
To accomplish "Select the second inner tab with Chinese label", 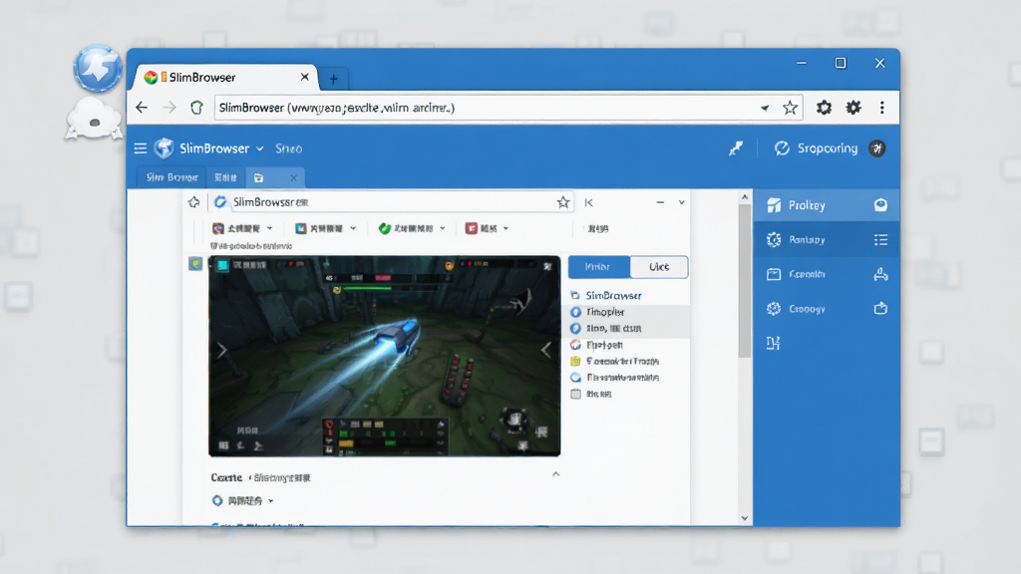I will [225, 177].
